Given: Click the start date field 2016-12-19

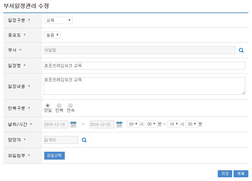Looking at the screenshot, I should tap(56, 125).
